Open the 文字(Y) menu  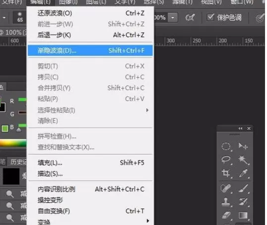coord(125,2)
